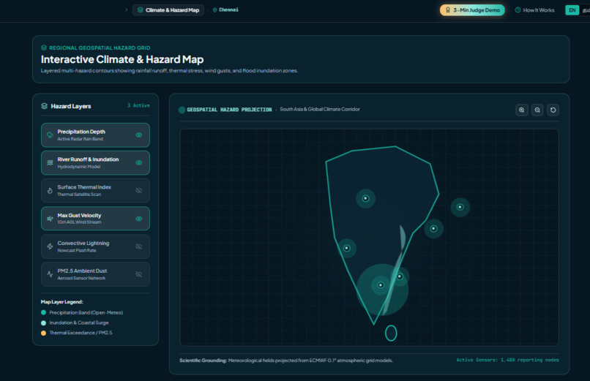Click the 'Thermal Satellite Scan' subtitle text
590x381 pixels.
[x=79, y=195]
